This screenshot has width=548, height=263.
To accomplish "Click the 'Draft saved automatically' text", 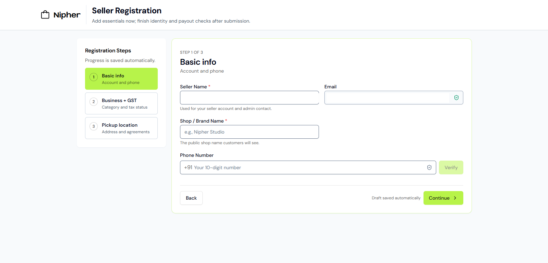I will (x=396, y=198).
